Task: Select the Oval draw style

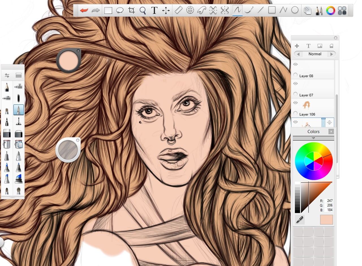Action: click(x=295, y=10)
